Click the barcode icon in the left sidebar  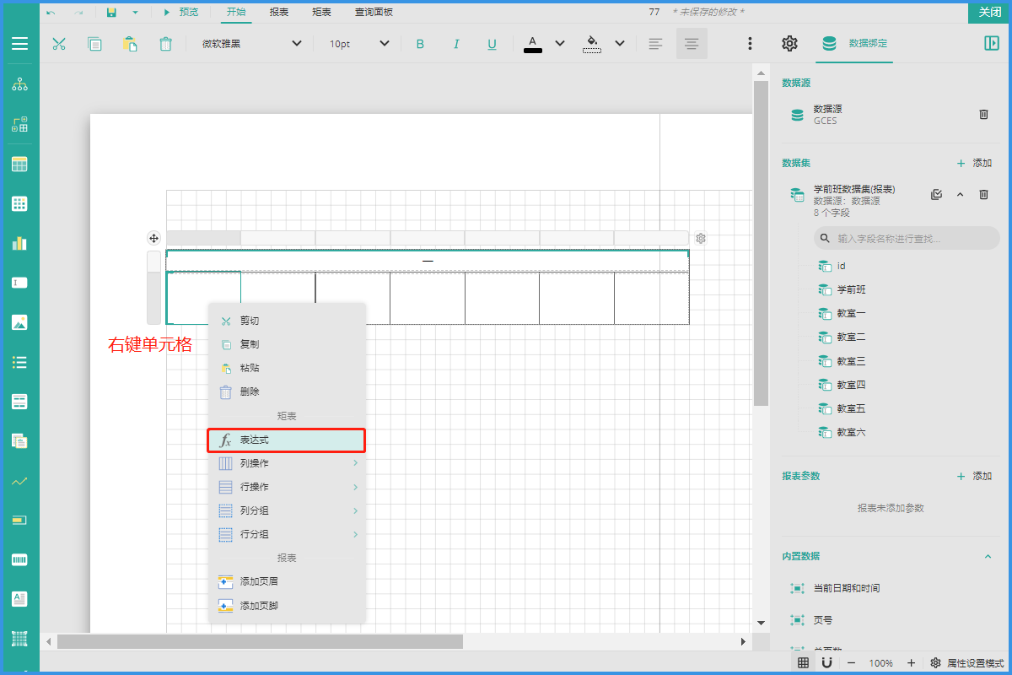pos(19,559)
